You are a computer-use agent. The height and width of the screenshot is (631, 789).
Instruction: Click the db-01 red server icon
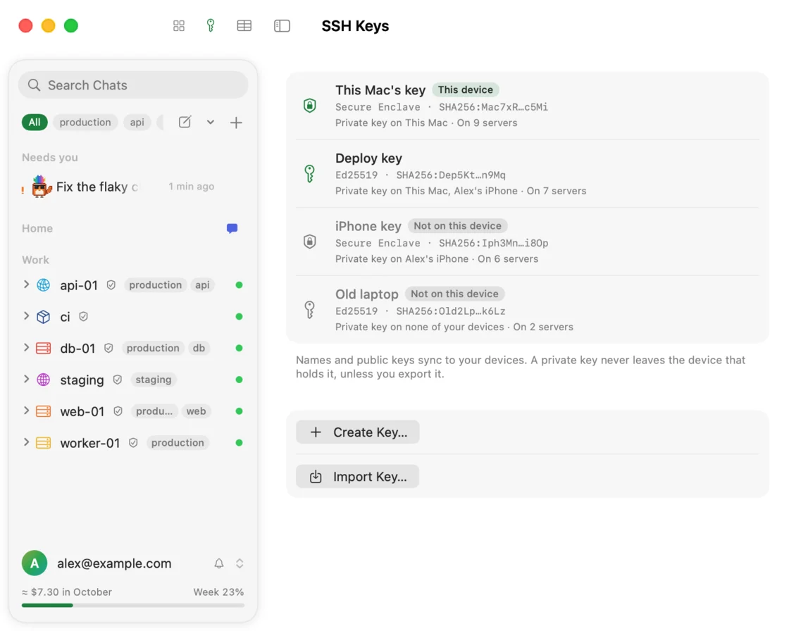tap(44, 348)
